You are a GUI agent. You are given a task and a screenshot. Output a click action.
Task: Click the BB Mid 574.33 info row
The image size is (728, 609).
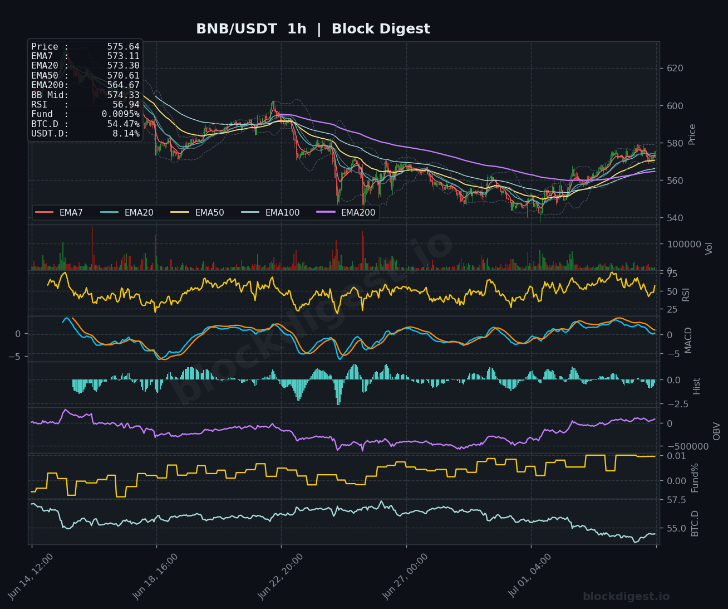pyautogui.click(x=85, y=95)
